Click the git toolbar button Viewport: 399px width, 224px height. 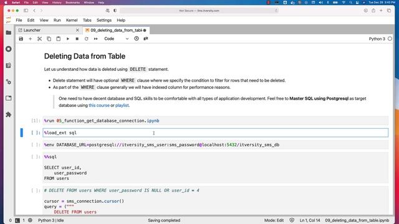tap(146, 39)
